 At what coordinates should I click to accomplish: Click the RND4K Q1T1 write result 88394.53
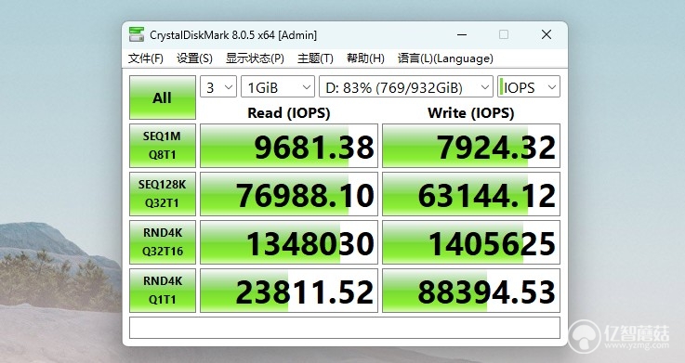(471, 291)
